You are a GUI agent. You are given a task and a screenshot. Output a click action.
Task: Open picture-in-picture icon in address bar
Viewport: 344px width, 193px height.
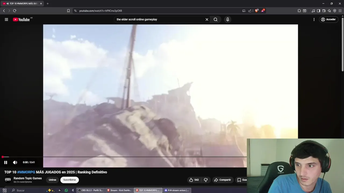244,11
